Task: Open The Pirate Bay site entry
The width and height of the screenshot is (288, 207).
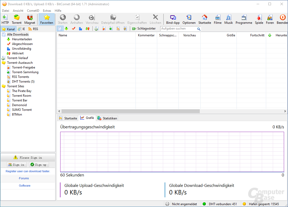Action: (x=22, y=91)
